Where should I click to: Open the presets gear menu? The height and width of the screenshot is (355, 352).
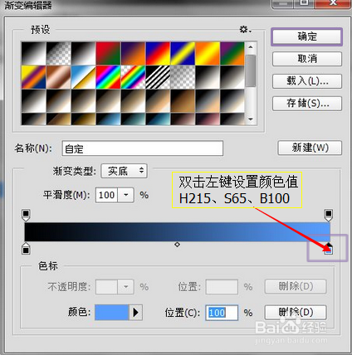pos(245,29)
